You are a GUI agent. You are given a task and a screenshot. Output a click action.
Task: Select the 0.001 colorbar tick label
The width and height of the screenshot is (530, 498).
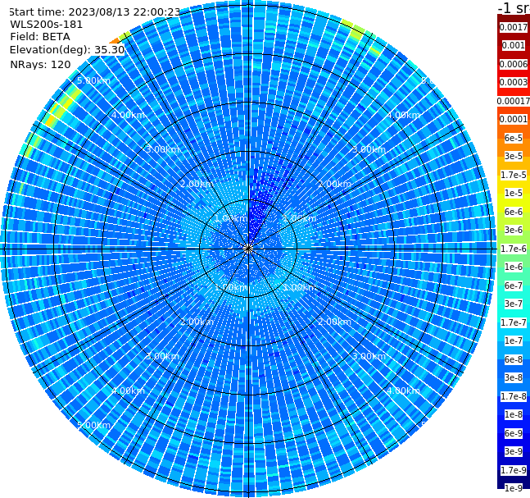coord(514,45)
